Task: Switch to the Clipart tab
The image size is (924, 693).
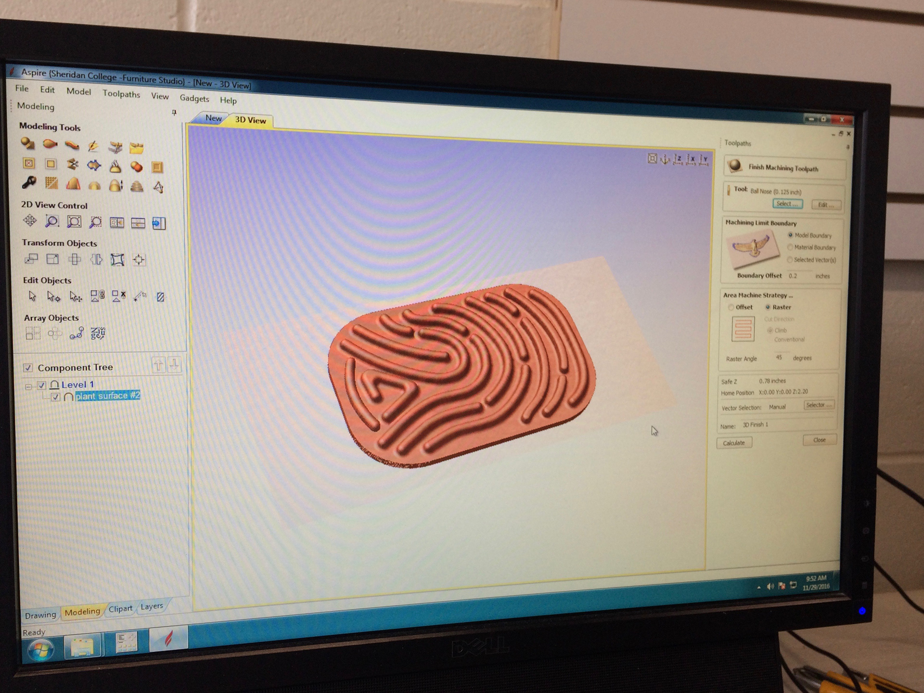Action: point(120,609)
